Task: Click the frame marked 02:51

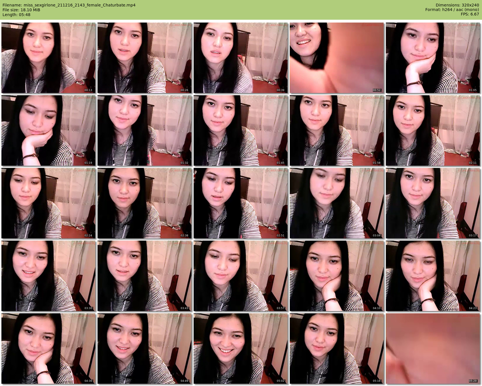Action: tap(241, 203)
